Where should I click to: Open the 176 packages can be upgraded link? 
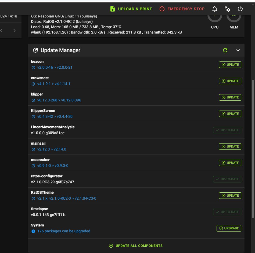[64, 231]
